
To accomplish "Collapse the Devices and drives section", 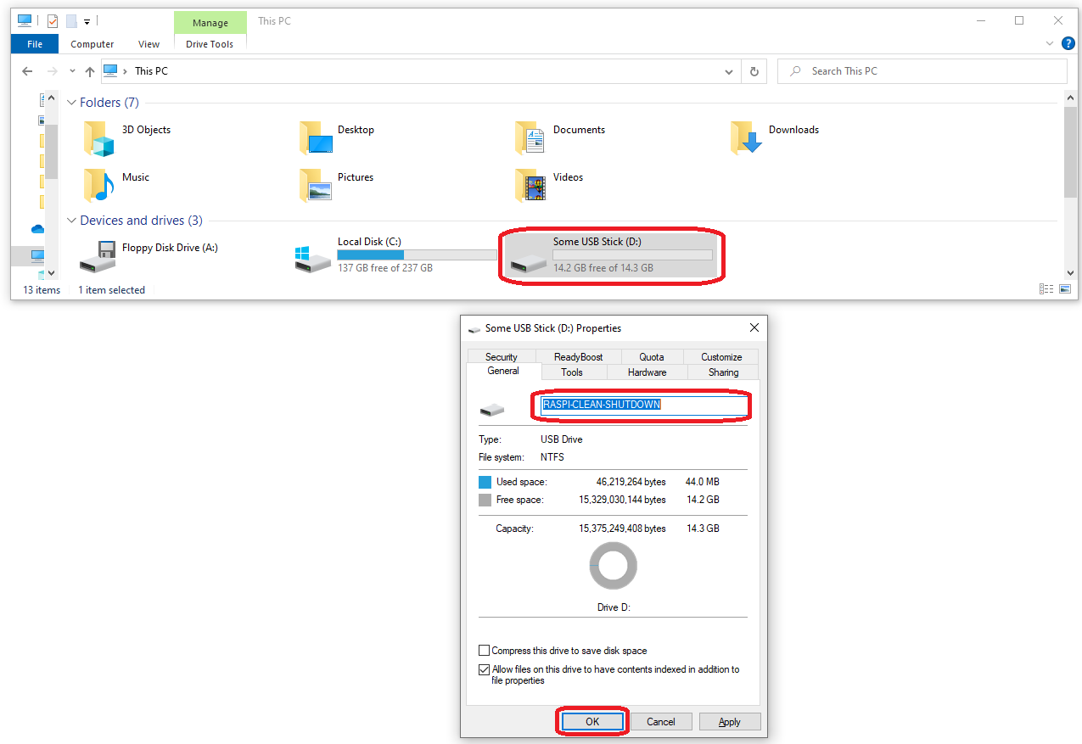I will point(71,221).
